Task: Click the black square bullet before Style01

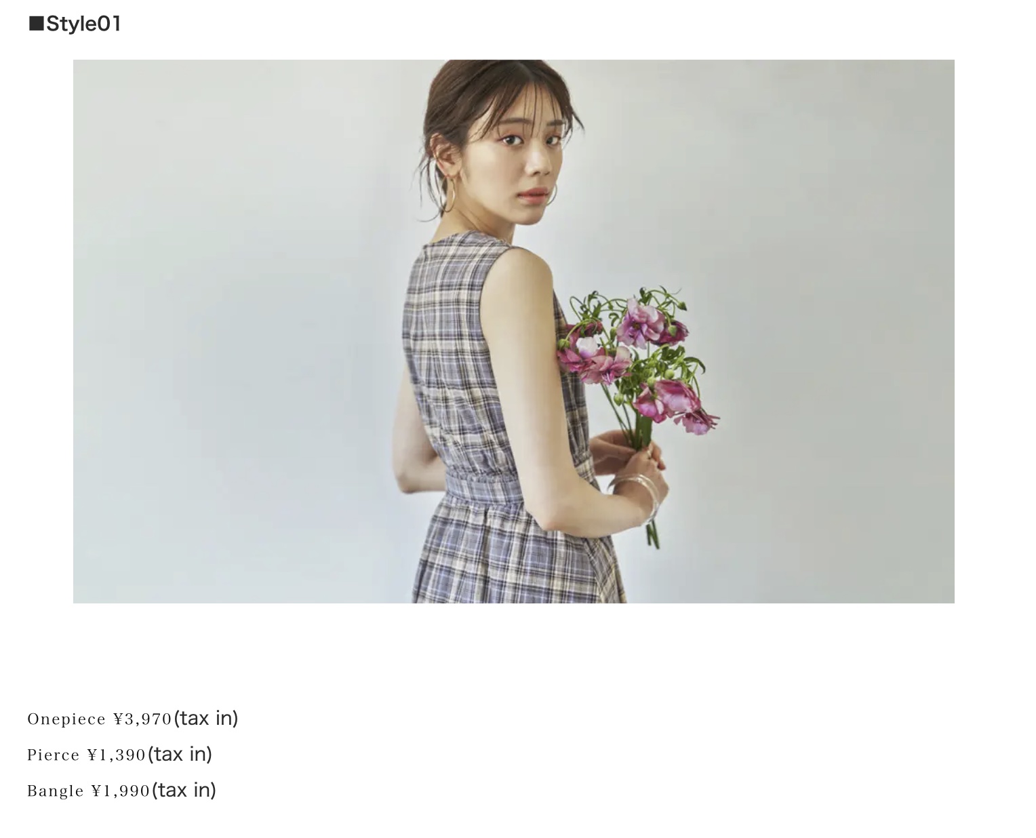Action: (x=36, y=24)
